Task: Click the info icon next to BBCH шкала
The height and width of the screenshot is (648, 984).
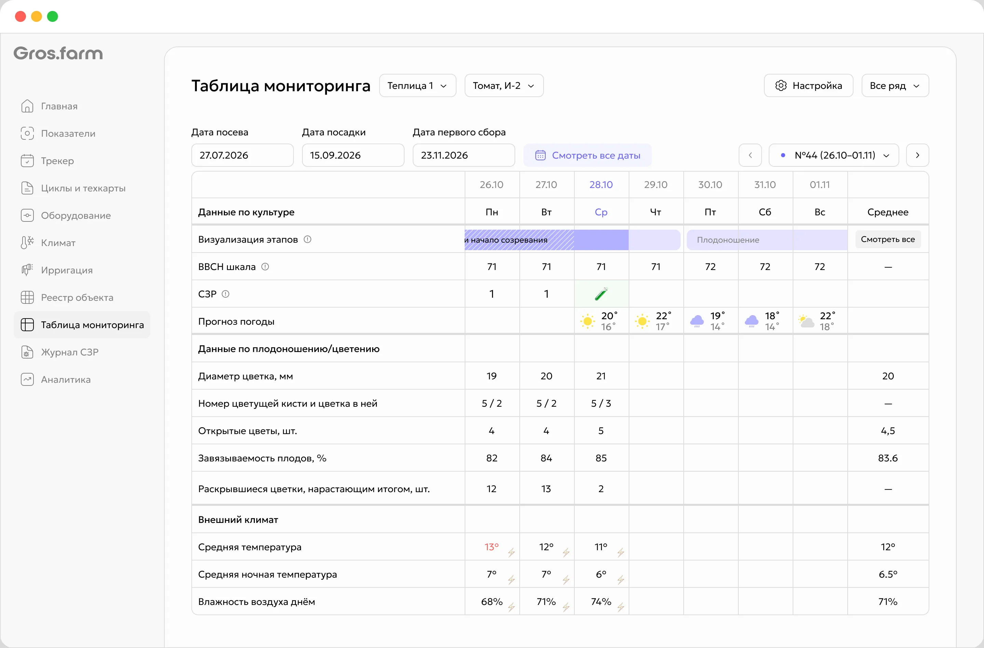Action: pos(265,267)
